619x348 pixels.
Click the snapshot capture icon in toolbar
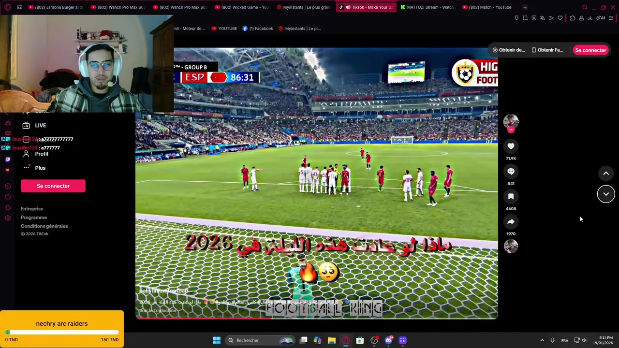click(x=525, y=18)
